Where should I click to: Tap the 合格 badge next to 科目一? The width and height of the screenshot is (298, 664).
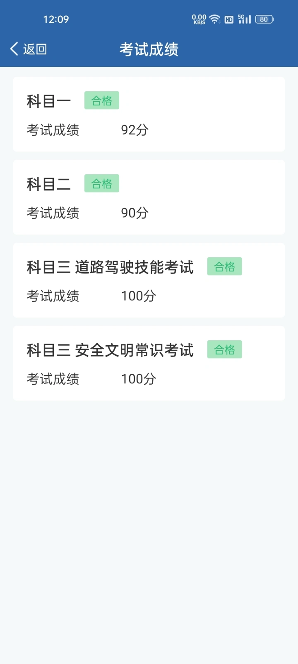pos(102,100)
